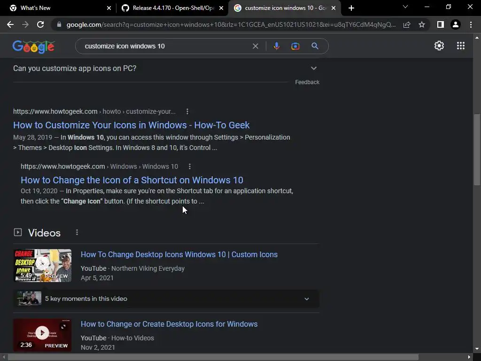The height and width of the screenshot is (361, 481).
Task: Open How to Customize Your Icons link
Action: (x=132, y=125)
